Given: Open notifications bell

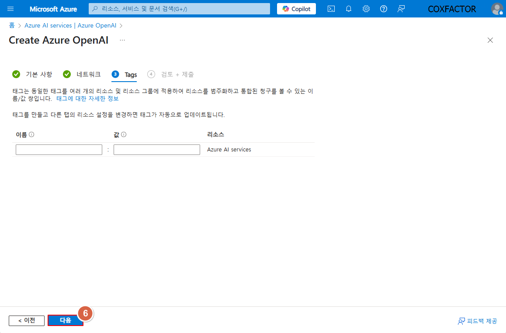Looking at the screenshot, I should click(349, 9).
